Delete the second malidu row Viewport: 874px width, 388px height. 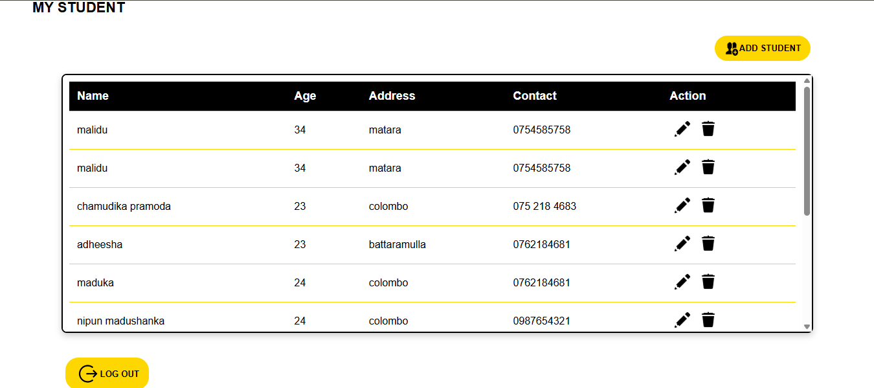point(708,166)
